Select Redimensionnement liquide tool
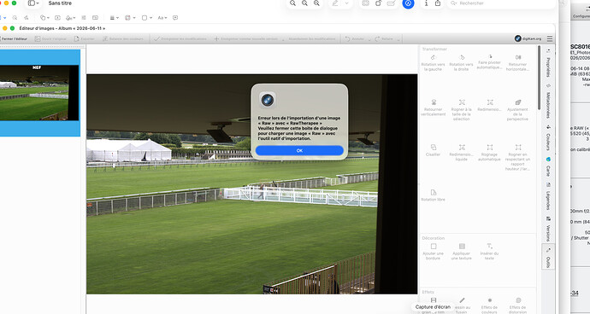The width and height of the screenshot is (590, 314). click(x=462, y=153)
